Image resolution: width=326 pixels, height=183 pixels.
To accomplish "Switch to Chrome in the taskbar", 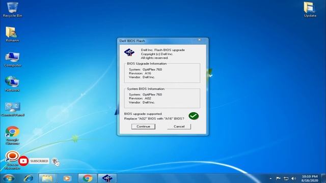I will point(87,178).
